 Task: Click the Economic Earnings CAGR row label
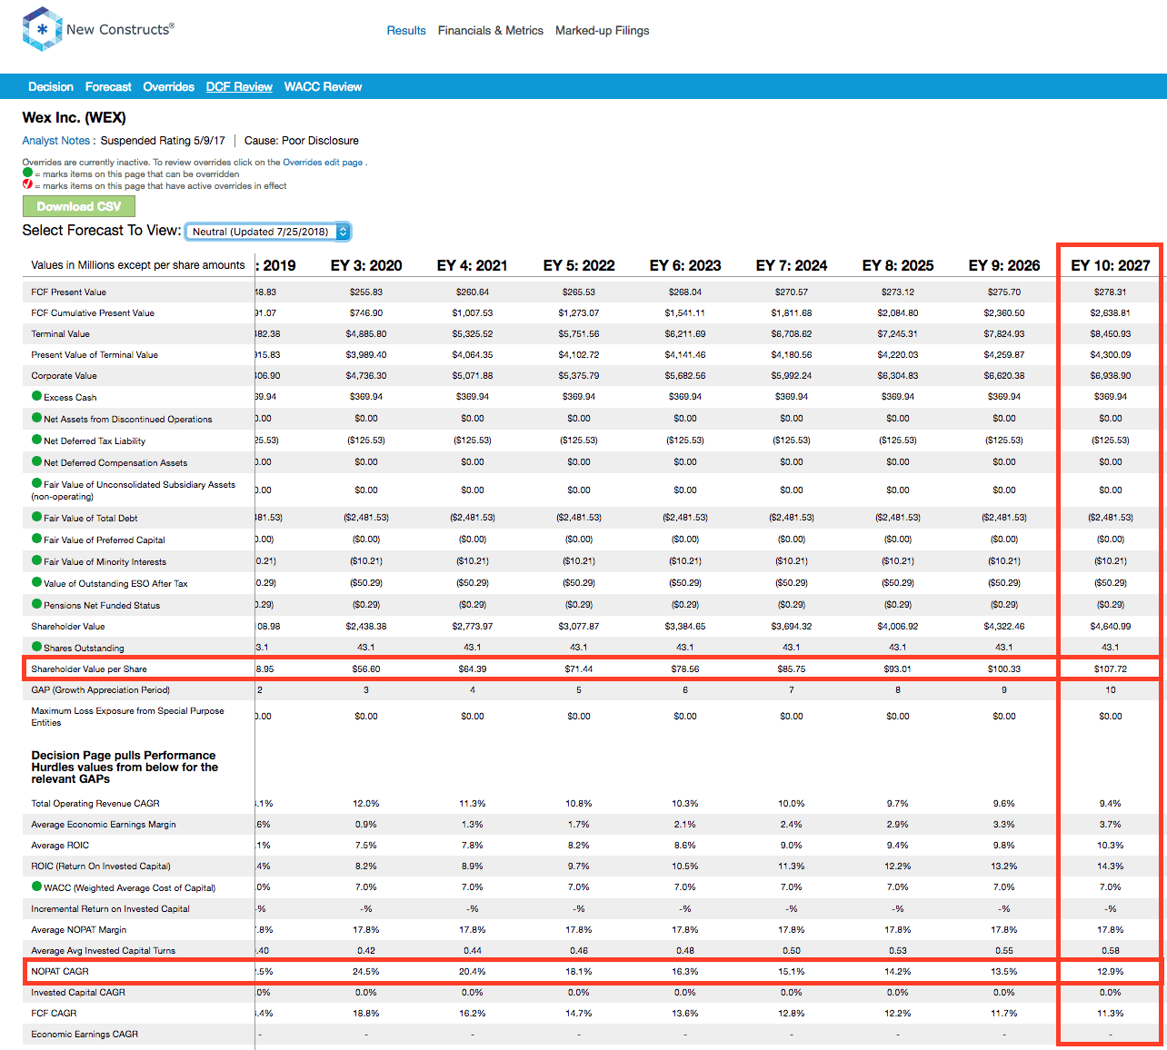tap(85, 1034)
